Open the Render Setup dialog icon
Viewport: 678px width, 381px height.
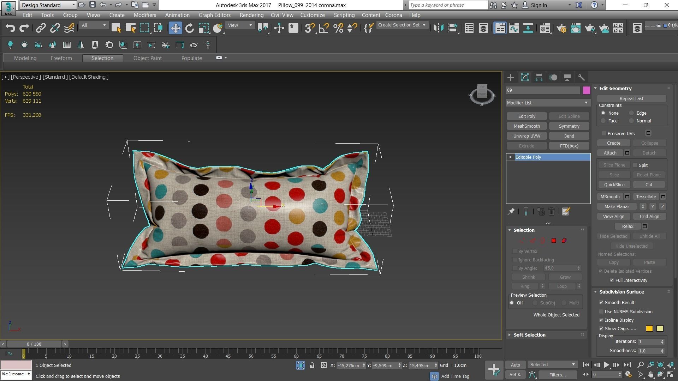(561, 28)
